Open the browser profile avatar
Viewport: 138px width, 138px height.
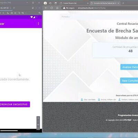point(45,3)
